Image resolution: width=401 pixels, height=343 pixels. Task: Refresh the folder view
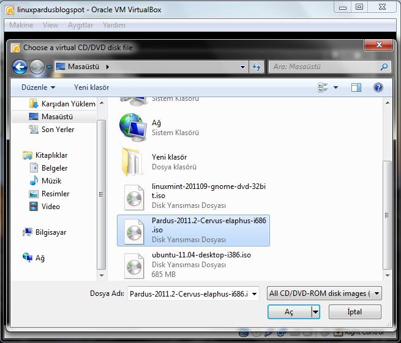257,67
